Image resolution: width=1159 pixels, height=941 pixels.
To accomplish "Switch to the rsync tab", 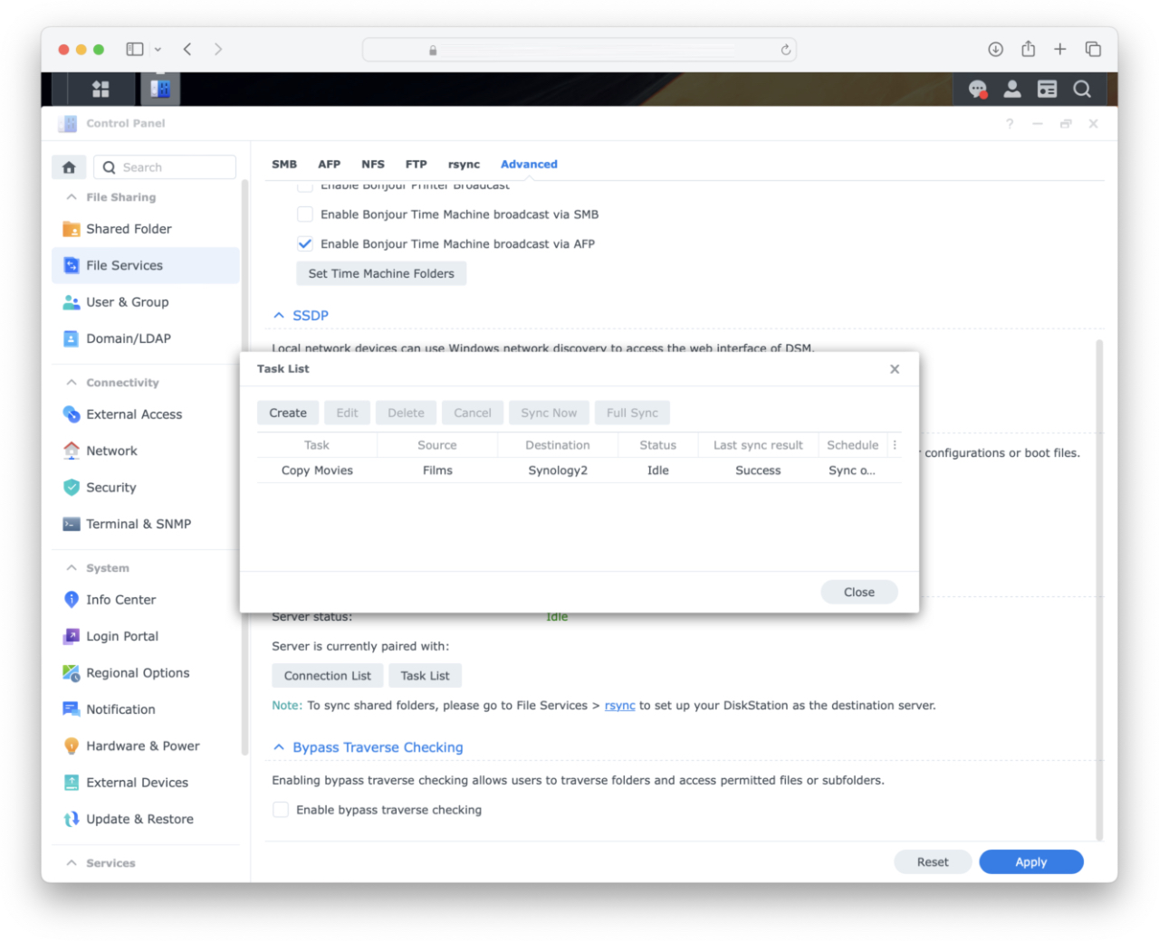I will 464,164.
